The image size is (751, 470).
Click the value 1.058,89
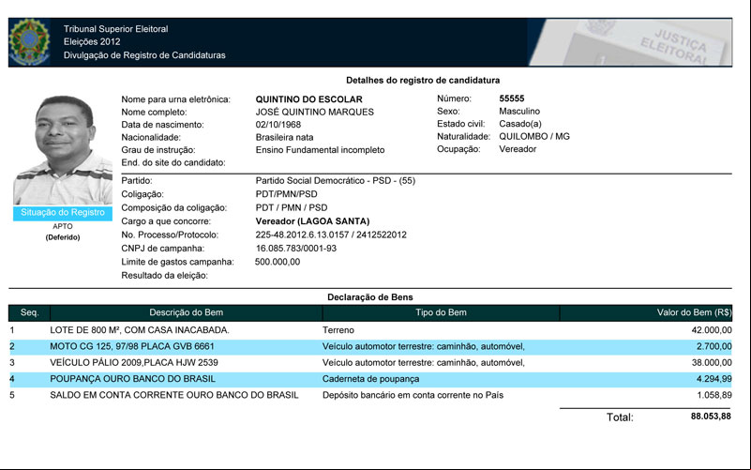point(714,395)
